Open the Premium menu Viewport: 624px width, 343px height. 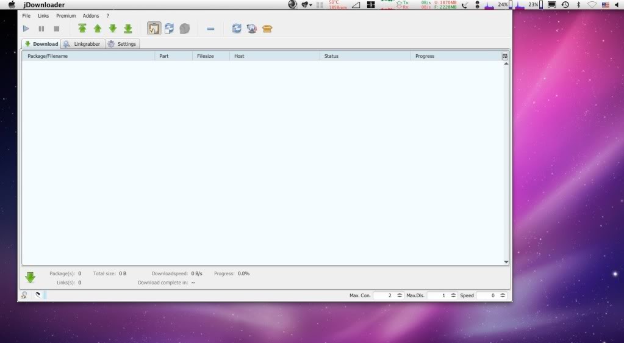[x=66, y=15]
